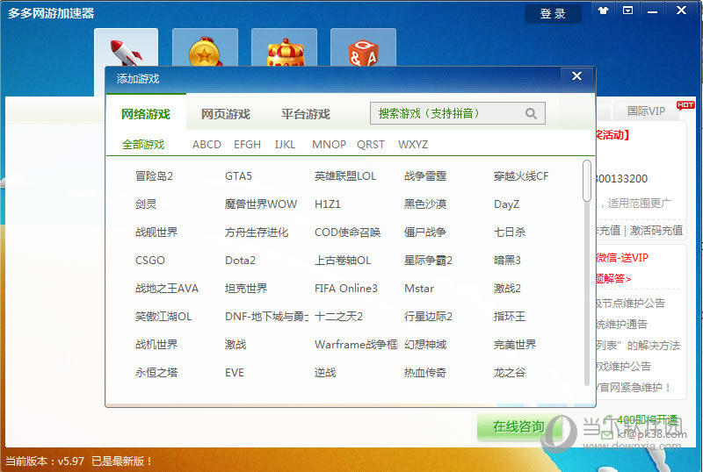
Task: Select game 激战2
Action: coord(507,289)
